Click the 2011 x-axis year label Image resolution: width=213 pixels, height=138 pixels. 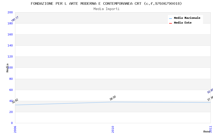click(210, 129)
